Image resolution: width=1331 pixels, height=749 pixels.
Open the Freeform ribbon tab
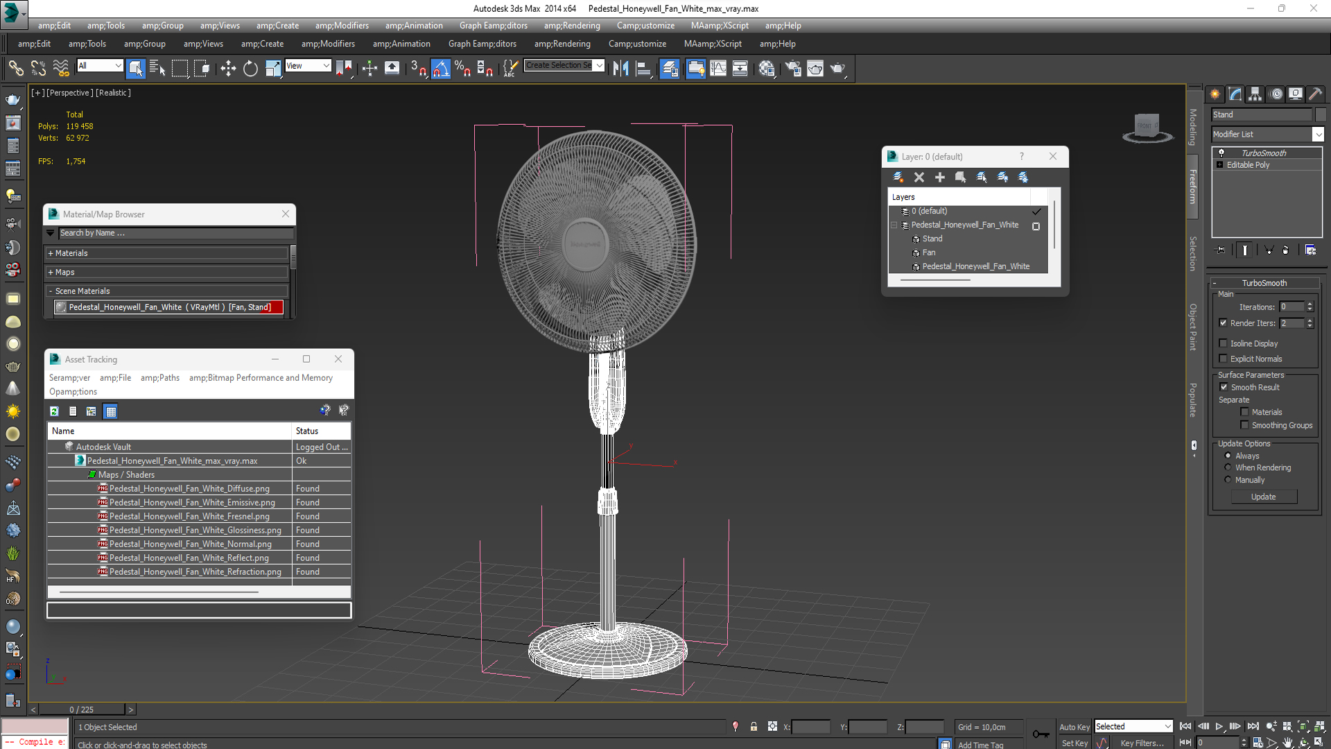(1193, 187)
